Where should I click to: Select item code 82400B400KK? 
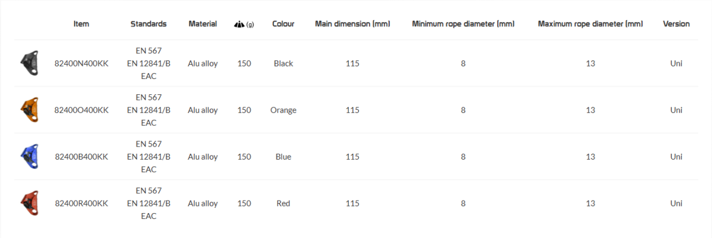click(81, 157)
